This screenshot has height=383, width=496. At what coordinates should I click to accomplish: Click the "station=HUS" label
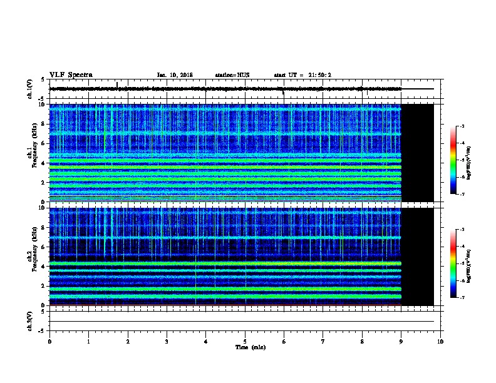tap(232, 75)
